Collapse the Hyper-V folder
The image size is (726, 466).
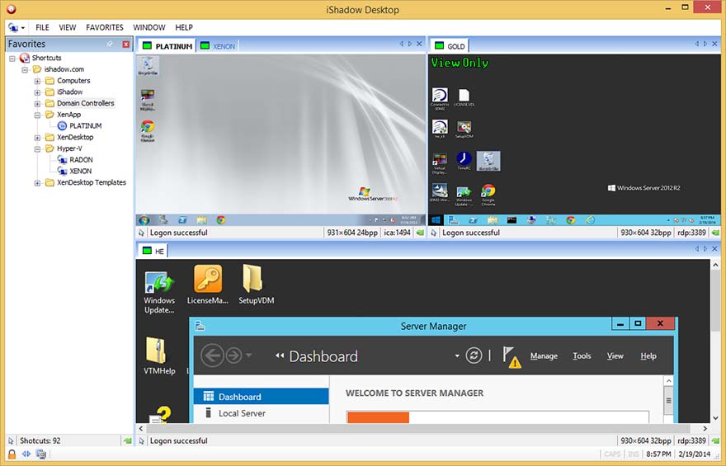point(37,149)
